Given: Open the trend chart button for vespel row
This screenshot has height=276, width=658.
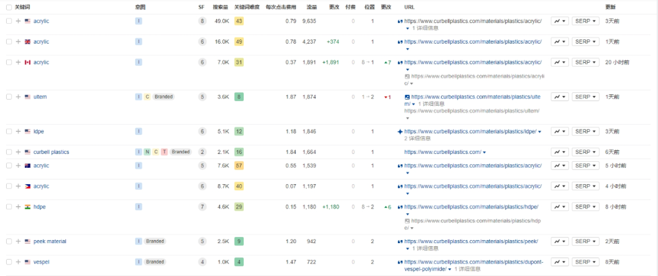Looking at the screenshot, I should pyautogui.click(x=559, y=262).
